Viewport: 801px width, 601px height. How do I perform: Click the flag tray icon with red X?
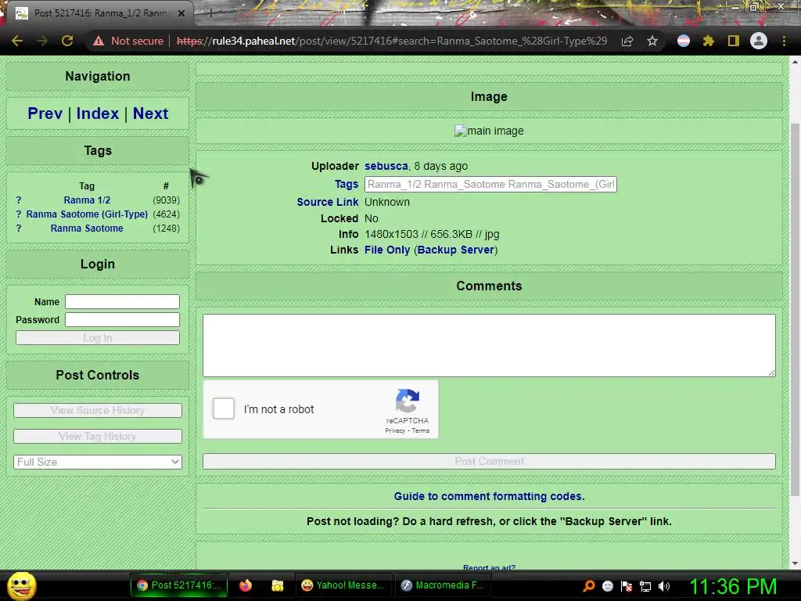(627, 586)
